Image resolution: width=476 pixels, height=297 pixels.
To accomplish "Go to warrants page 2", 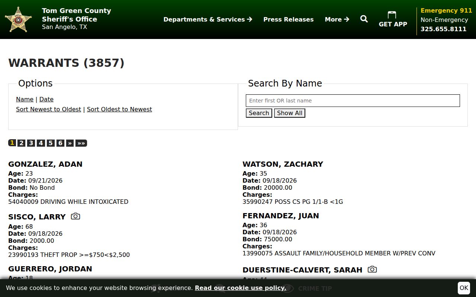I will click(x=22, y=143).
